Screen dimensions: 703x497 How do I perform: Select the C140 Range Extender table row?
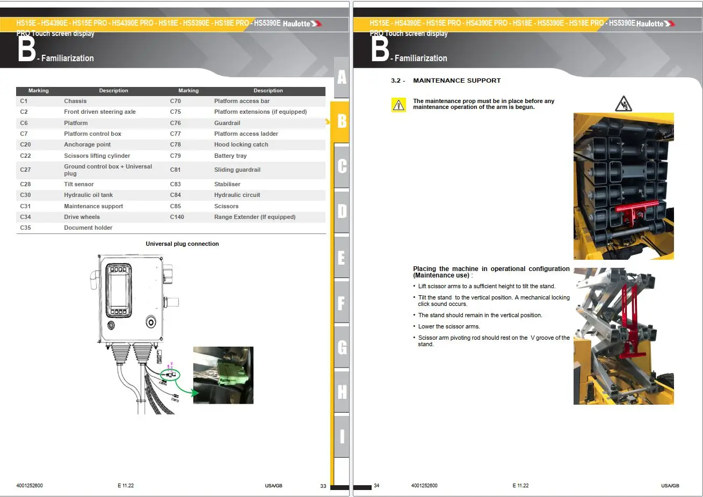coord(246,217)
